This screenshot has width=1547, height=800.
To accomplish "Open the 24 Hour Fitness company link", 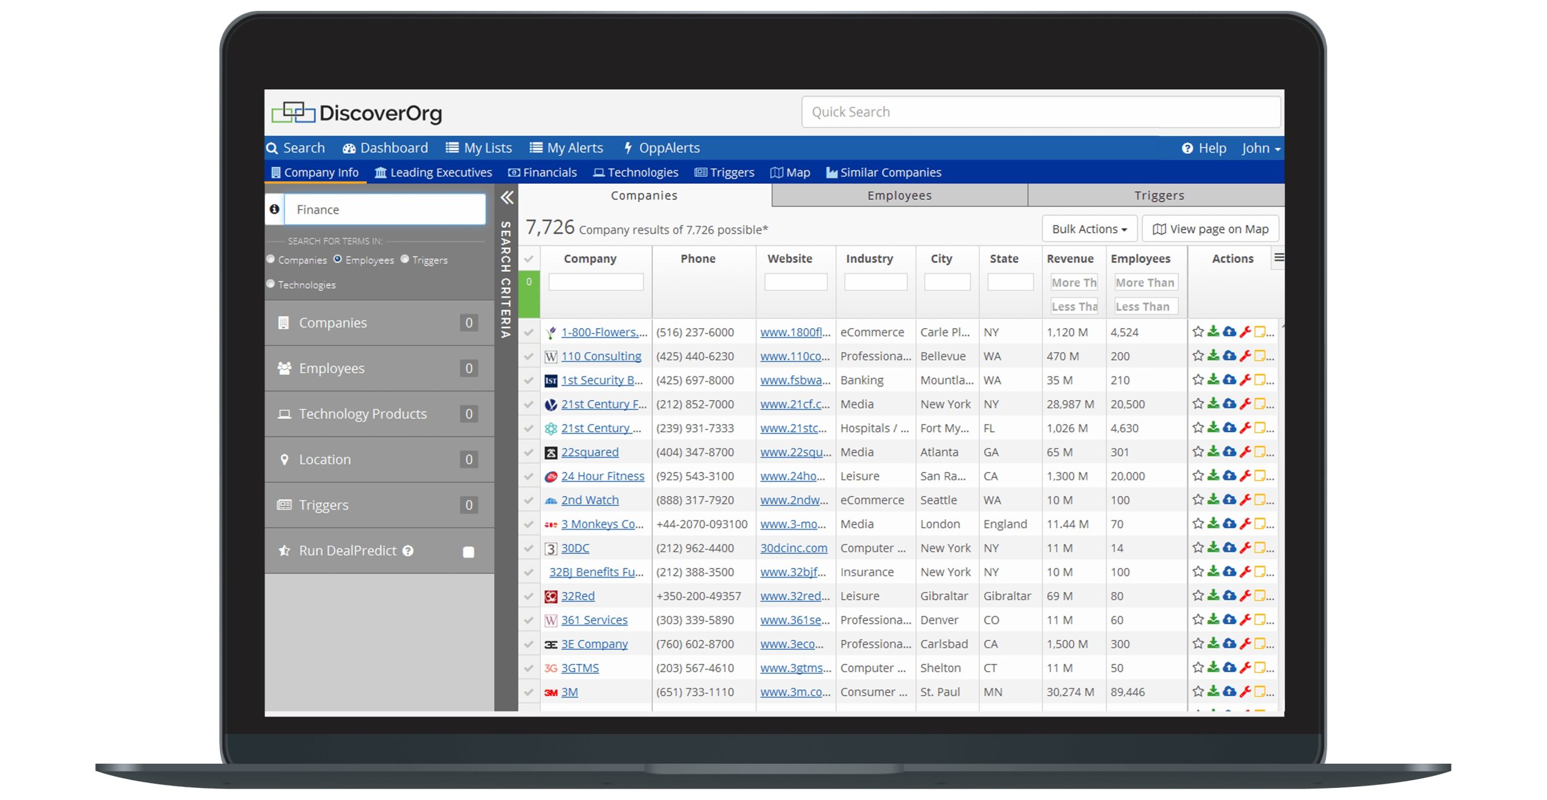I will tap(602, 476).
